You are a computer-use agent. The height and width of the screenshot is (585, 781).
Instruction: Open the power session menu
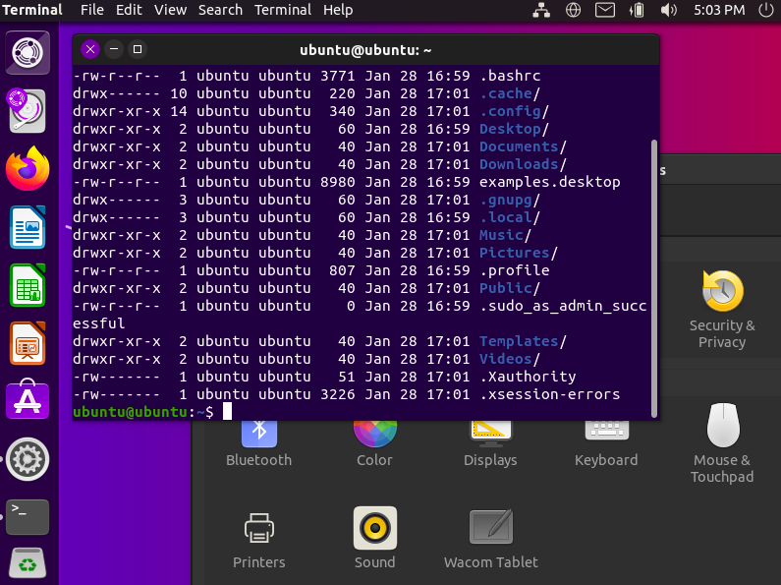pos(764,10)
